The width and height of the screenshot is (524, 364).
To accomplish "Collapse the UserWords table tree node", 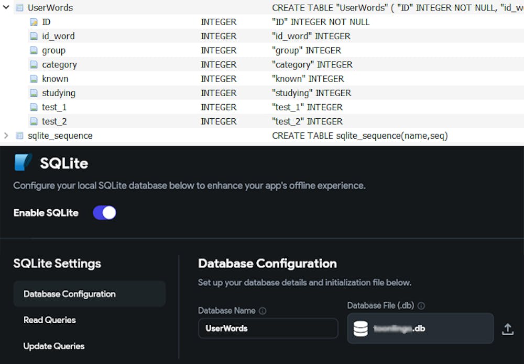I will pyautogui.click(x=6, y=8).
